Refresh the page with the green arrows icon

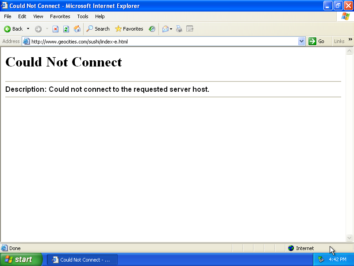pos(66,29)
